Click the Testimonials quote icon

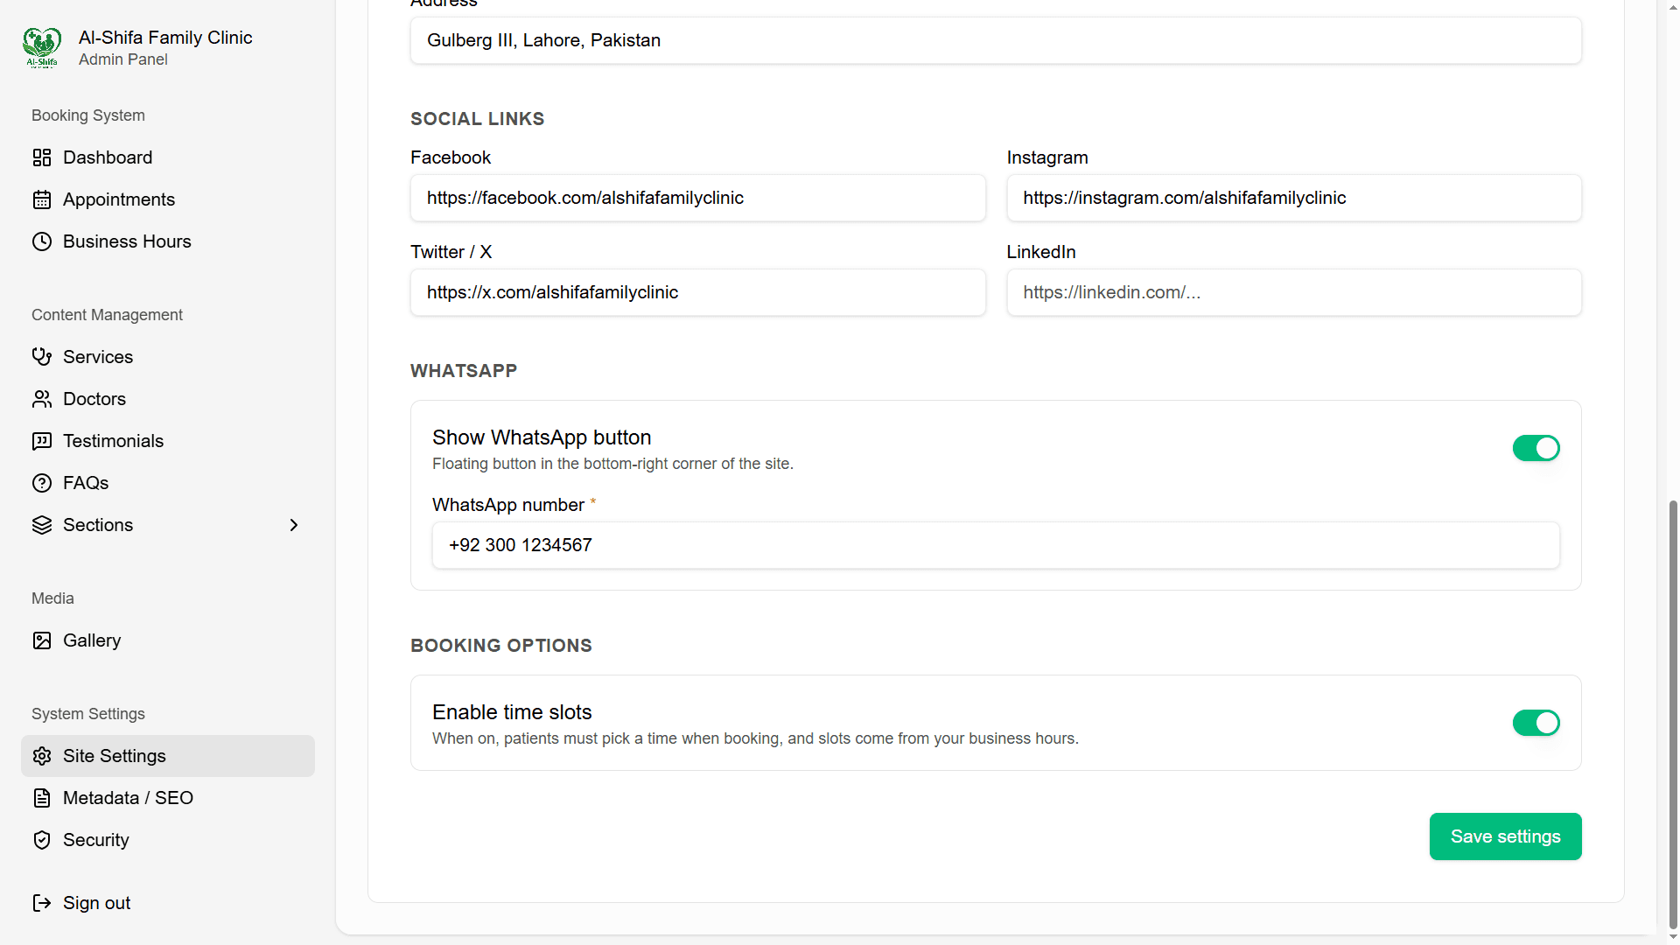(x=42, y=441)
